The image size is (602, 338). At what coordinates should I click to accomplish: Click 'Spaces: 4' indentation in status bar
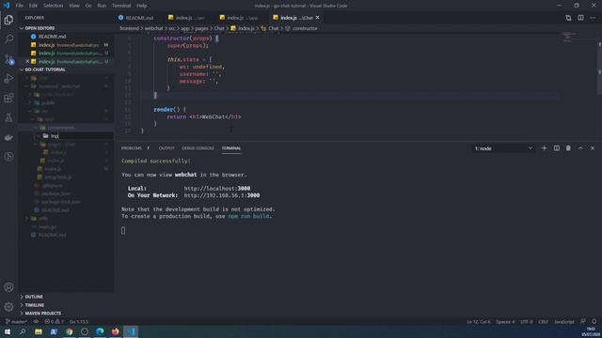click(505, 321)
